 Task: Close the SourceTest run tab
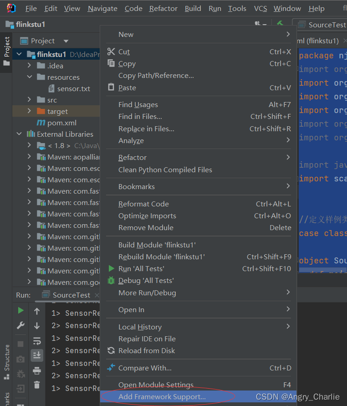[97, 295]
